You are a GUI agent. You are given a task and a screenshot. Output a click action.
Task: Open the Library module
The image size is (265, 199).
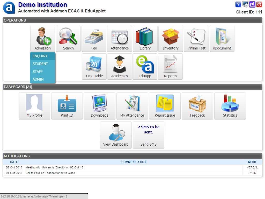tap(145, 38)
